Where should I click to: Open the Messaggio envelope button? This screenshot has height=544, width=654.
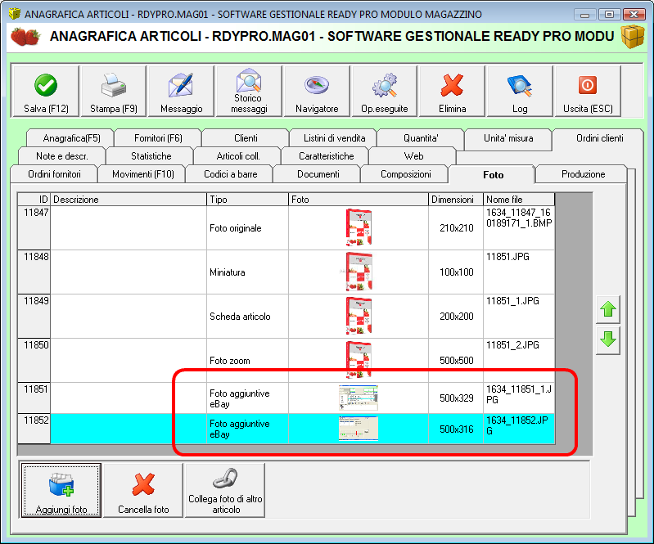coord(181,91)
